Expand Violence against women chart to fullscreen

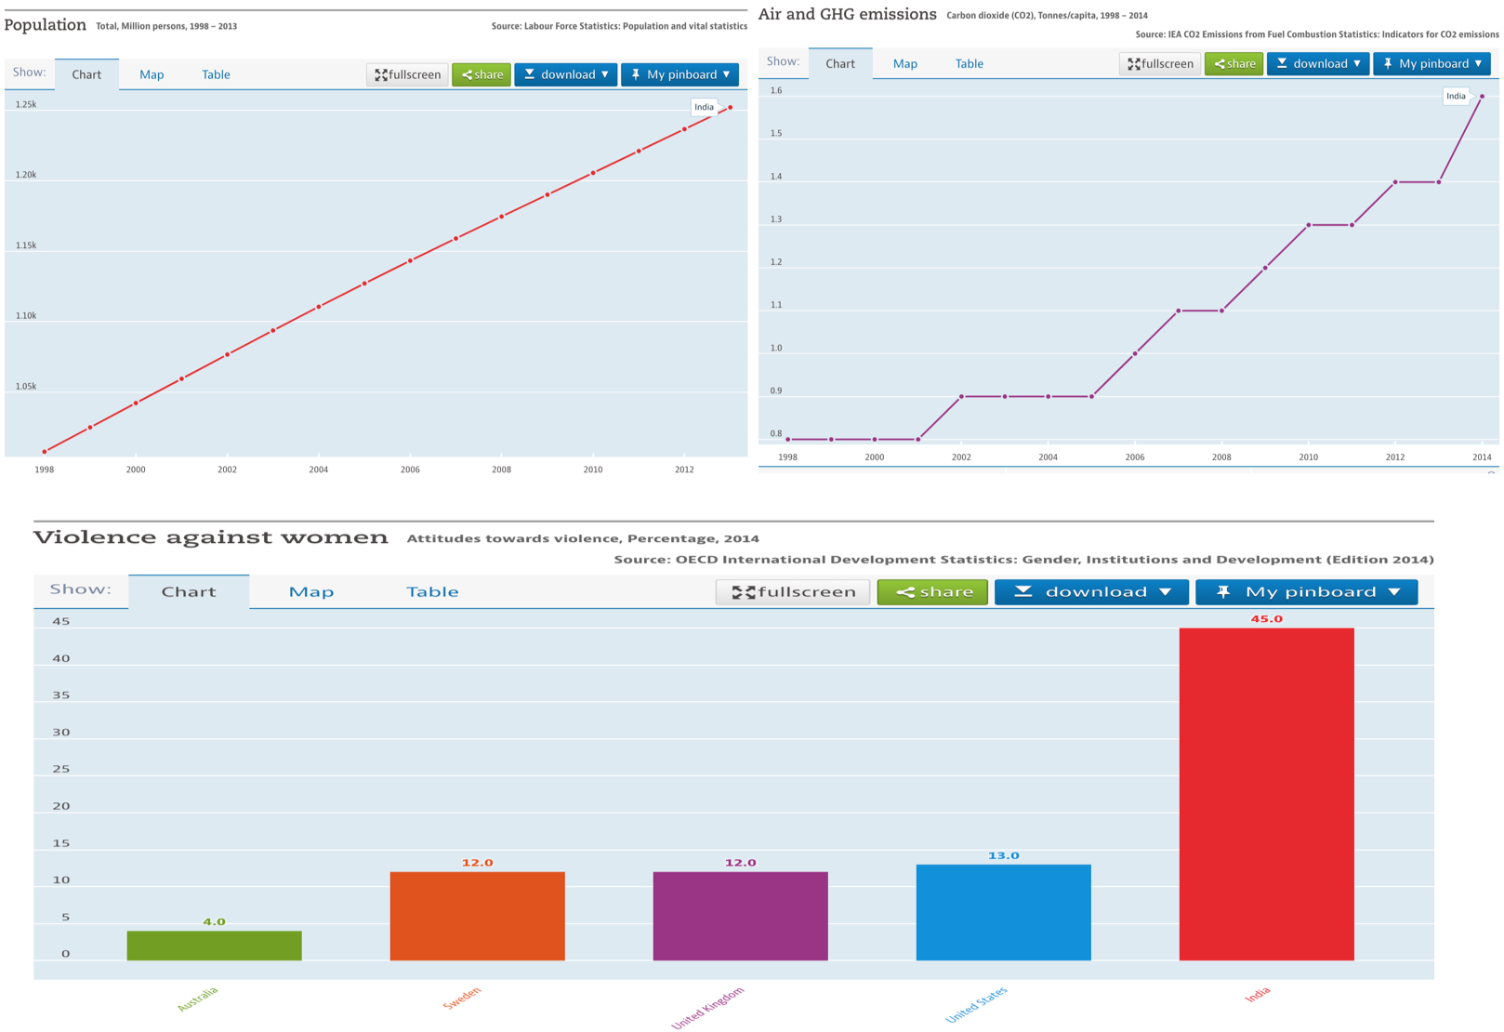[x=793, y=592]
